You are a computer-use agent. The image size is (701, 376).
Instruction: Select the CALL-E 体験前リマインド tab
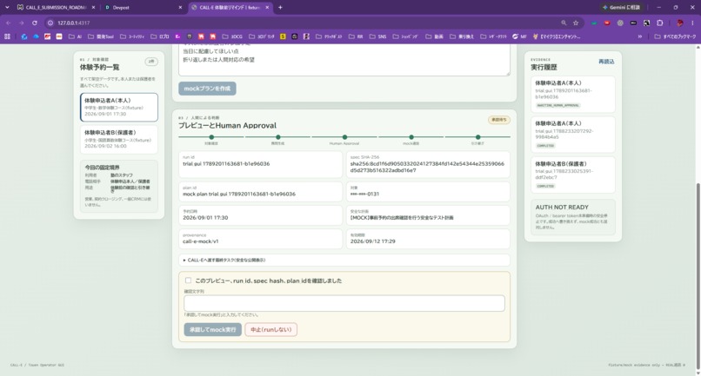coord(230,7)
